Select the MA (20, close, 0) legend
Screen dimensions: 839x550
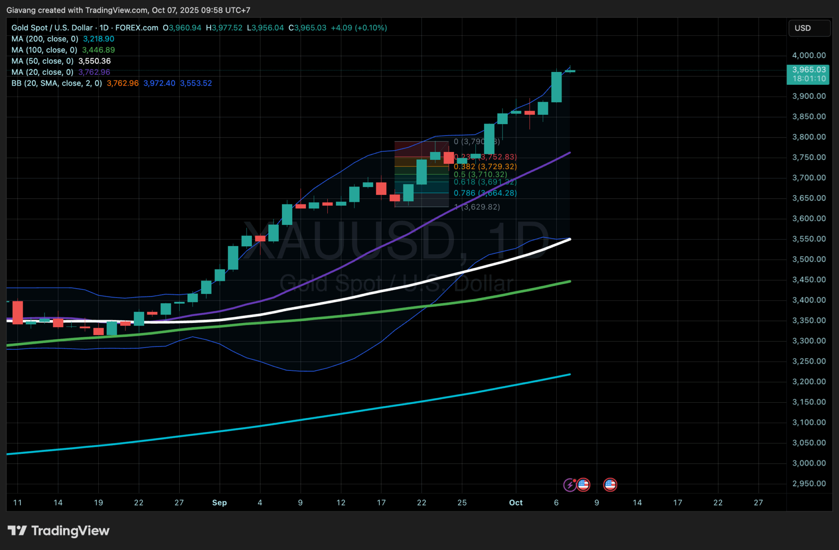42,72
